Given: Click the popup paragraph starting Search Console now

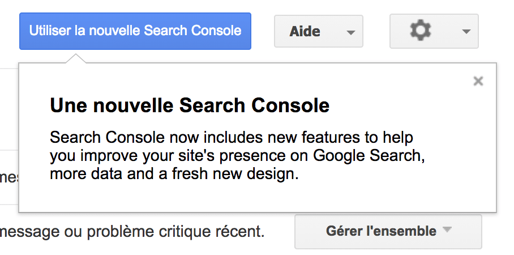Looking at the screenshot, I should tap(237, 156).
